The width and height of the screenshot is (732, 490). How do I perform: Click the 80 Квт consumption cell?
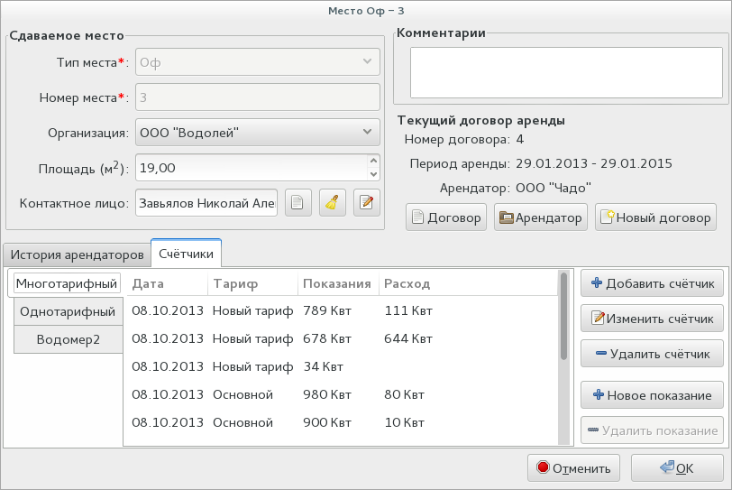(x=404, y=394)
